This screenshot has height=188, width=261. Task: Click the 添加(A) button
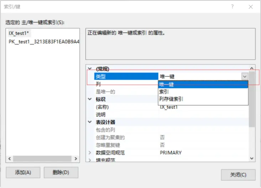(23, 173)
